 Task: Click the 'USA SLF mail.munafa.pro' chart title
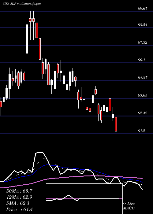coord(22,4)
